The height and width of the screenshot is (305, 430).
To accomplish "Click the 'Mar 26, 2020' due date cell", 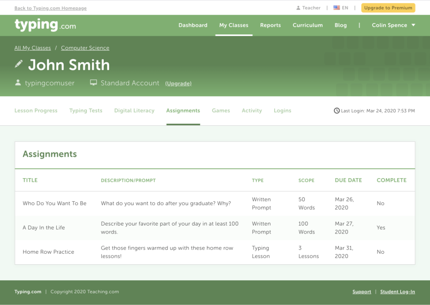I will coord(344,203).
